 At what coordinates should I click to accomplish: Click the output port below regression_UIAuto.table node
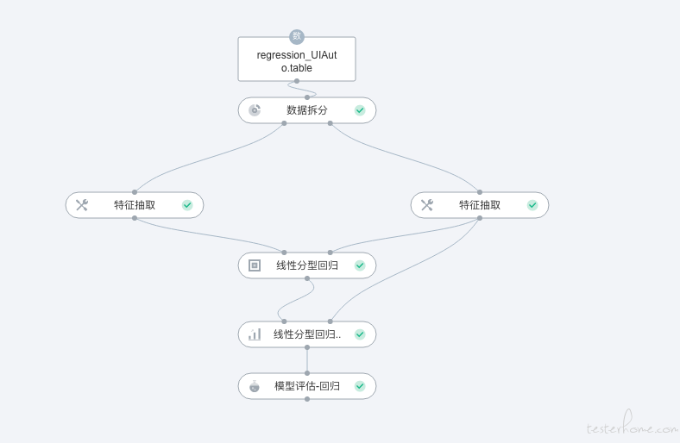[297, 81]
